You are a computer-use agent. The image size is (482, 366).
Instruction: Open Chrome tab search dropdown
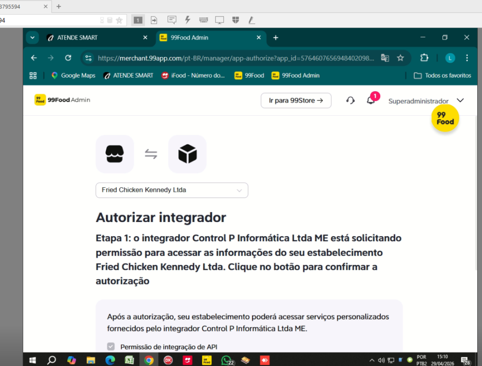tap(32, 38)
